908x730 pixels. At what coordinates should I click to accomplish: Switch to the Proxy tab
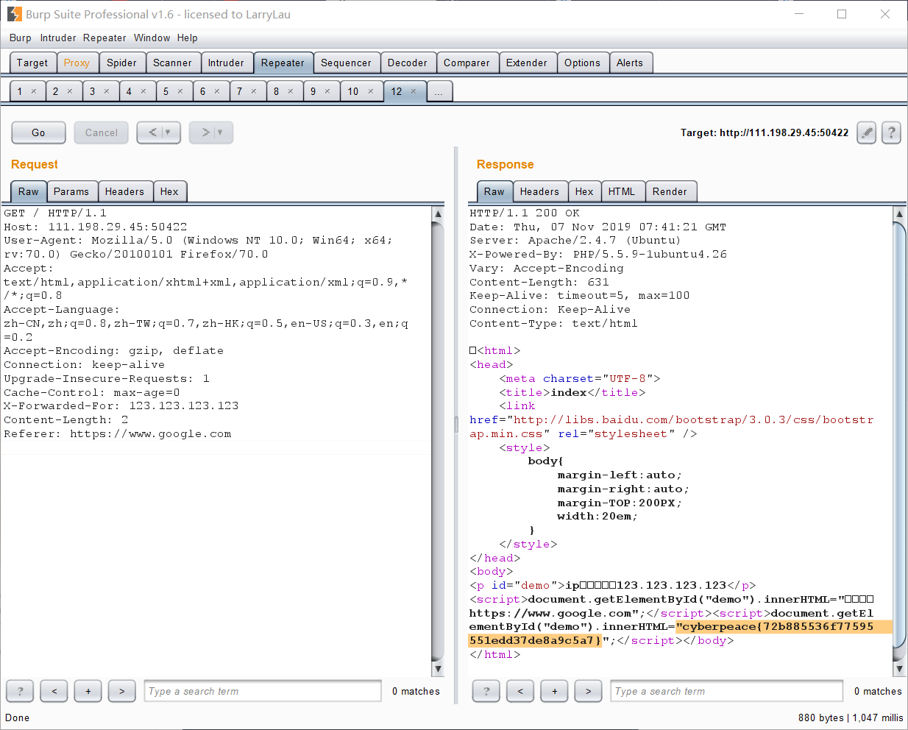click(77, 63)
